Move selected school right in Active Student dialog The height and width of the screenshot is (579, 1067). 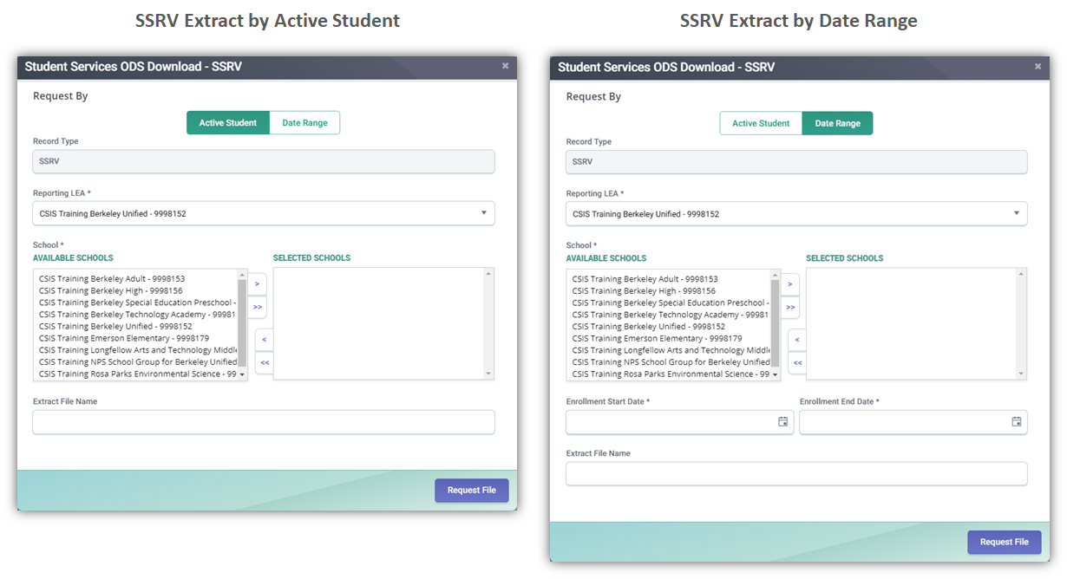[x=258, y=283]
